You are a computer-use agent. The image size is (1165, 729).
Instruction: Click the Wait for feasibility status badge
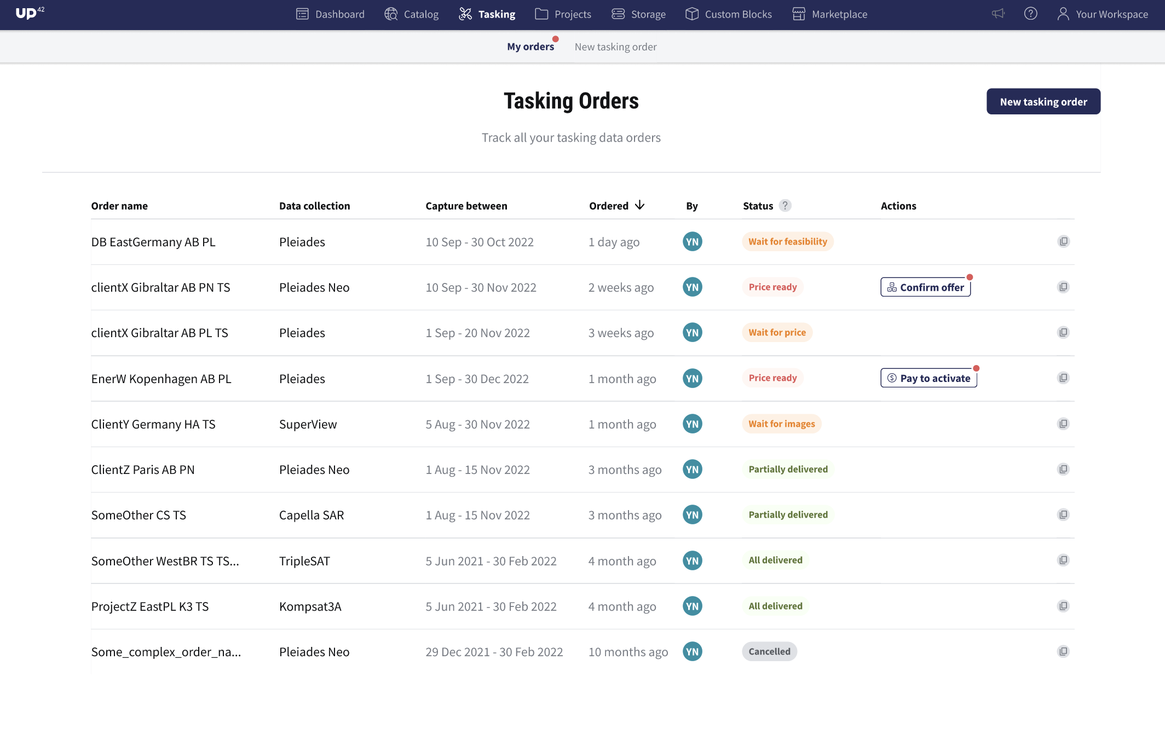pyautogui.click(x=787, y=242)
